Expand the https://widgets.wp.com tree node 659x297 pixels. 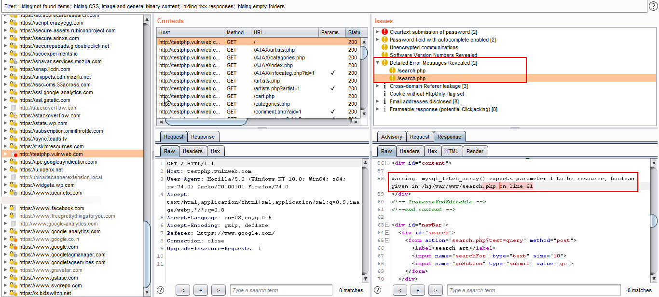[x=5, y=185]
